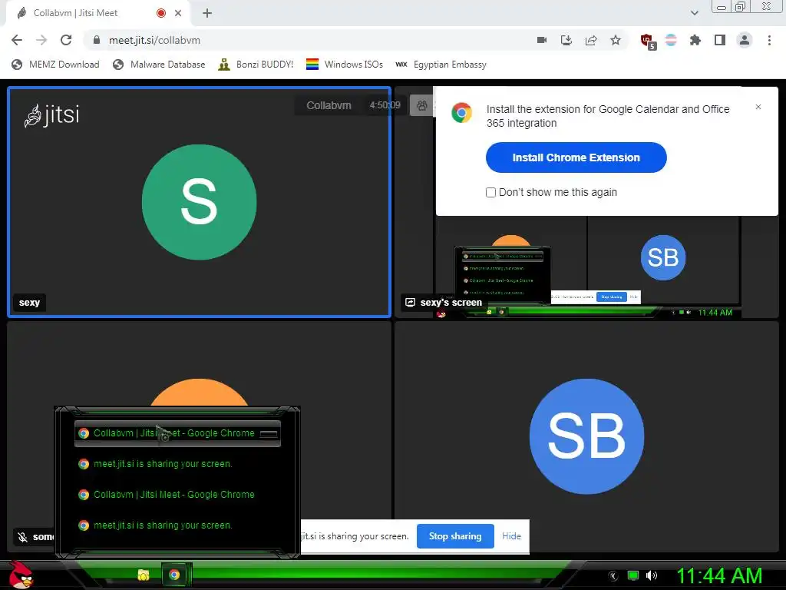The width and height of the screenshot is (786, 590).
Task: Click the Install Chrome Extension button
Action: pyautogui.click(x=576, y=157)
